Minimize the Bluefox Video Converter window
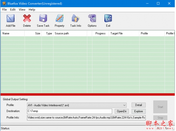This screenshot has height=131, width=176. [x=147, y=4]
